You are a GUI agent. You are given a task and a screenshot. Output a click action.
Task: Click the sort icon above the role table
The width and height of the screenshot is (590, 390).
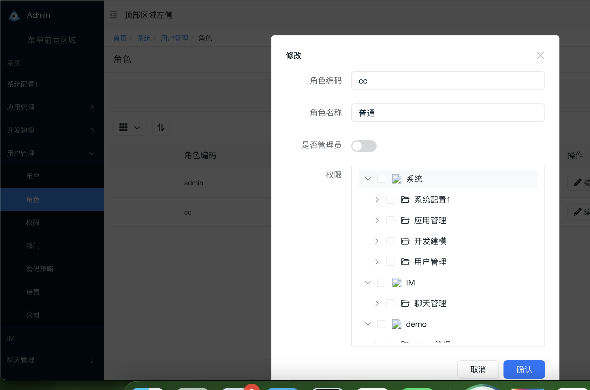(160, 127)
